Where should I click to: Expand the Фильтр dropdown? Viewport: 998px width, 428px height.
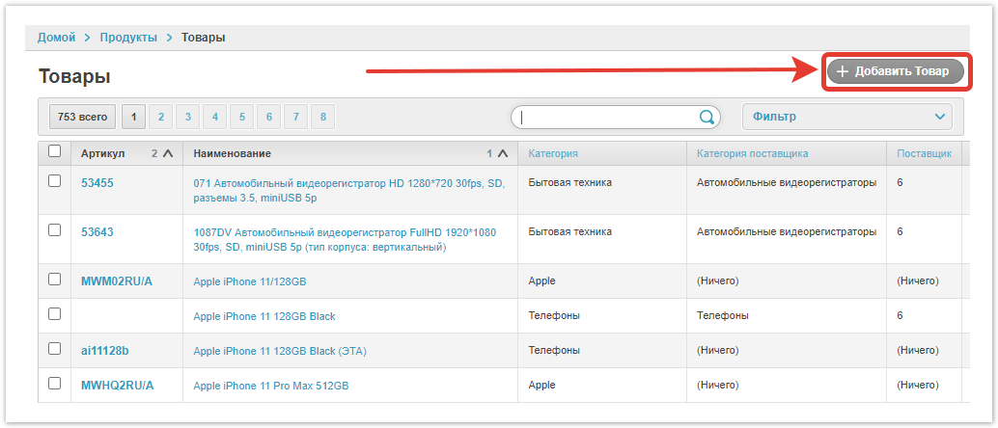[x=846, y=117]
